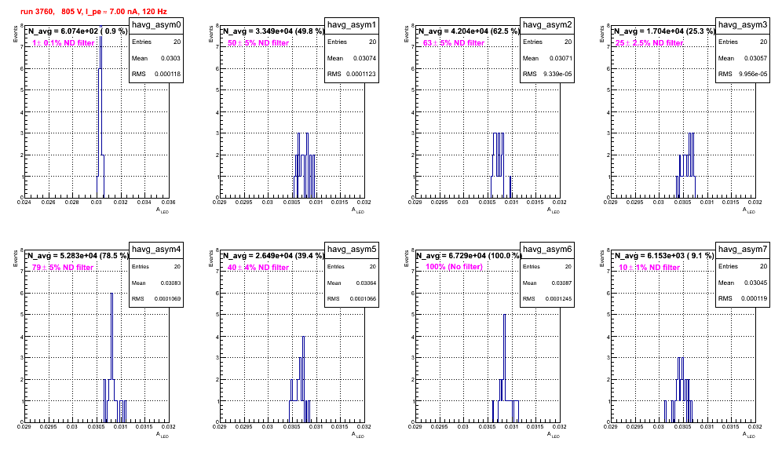Select the havg_asym7 stats box title
Image resolution: width=782 pixels, height=449 pixels.
point(743,250)
